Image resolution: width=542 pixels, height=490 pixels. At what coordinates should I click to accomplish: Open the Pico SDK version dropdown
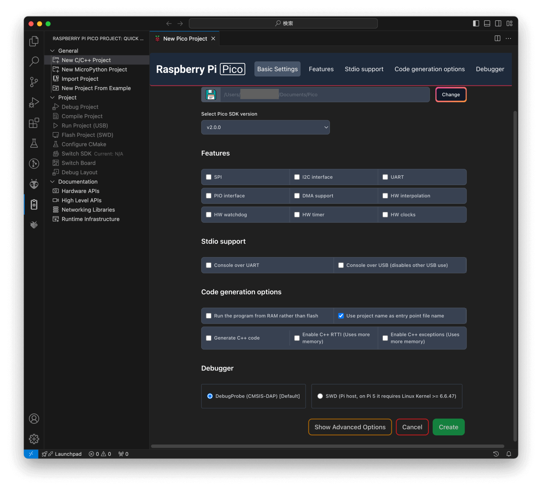(x=265, y=127)
